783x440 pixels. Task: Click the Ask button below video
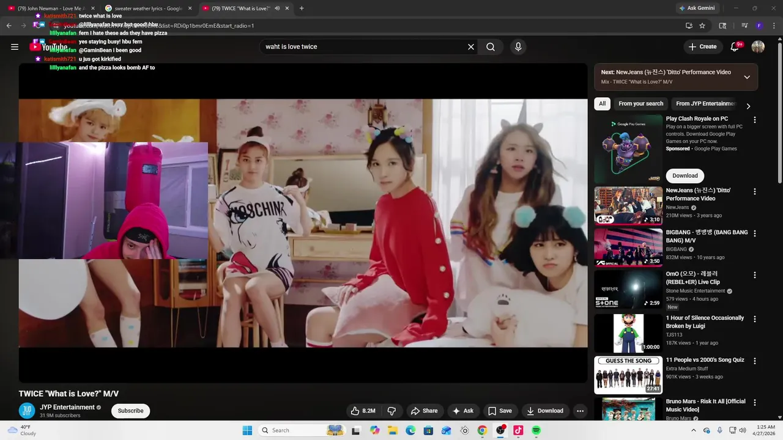click(x=462, y=411)
